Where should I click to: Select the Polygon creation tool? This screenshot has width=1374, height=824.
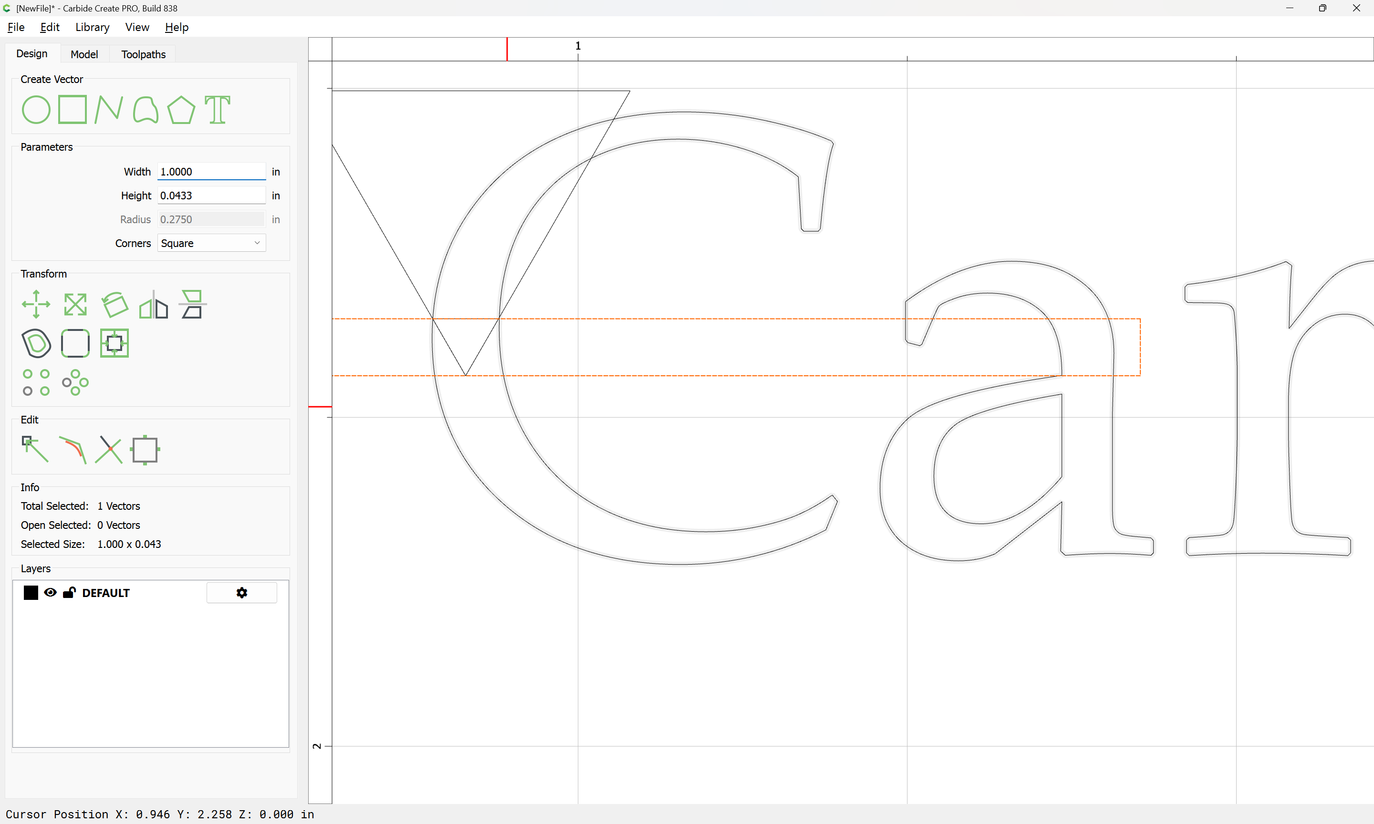click(x=181, y=109)
